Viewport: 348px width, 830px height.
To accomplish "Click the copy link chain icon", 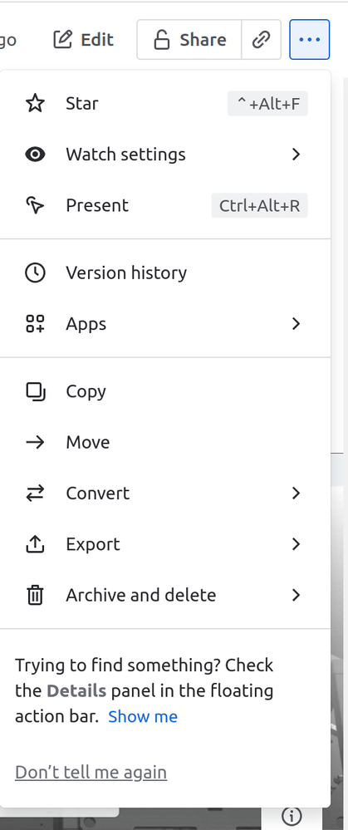I will [262, 40].
